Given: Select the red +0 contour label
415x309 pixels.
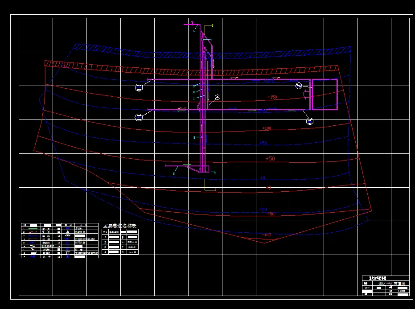Looking at the screenshot, I should [268, 188].
